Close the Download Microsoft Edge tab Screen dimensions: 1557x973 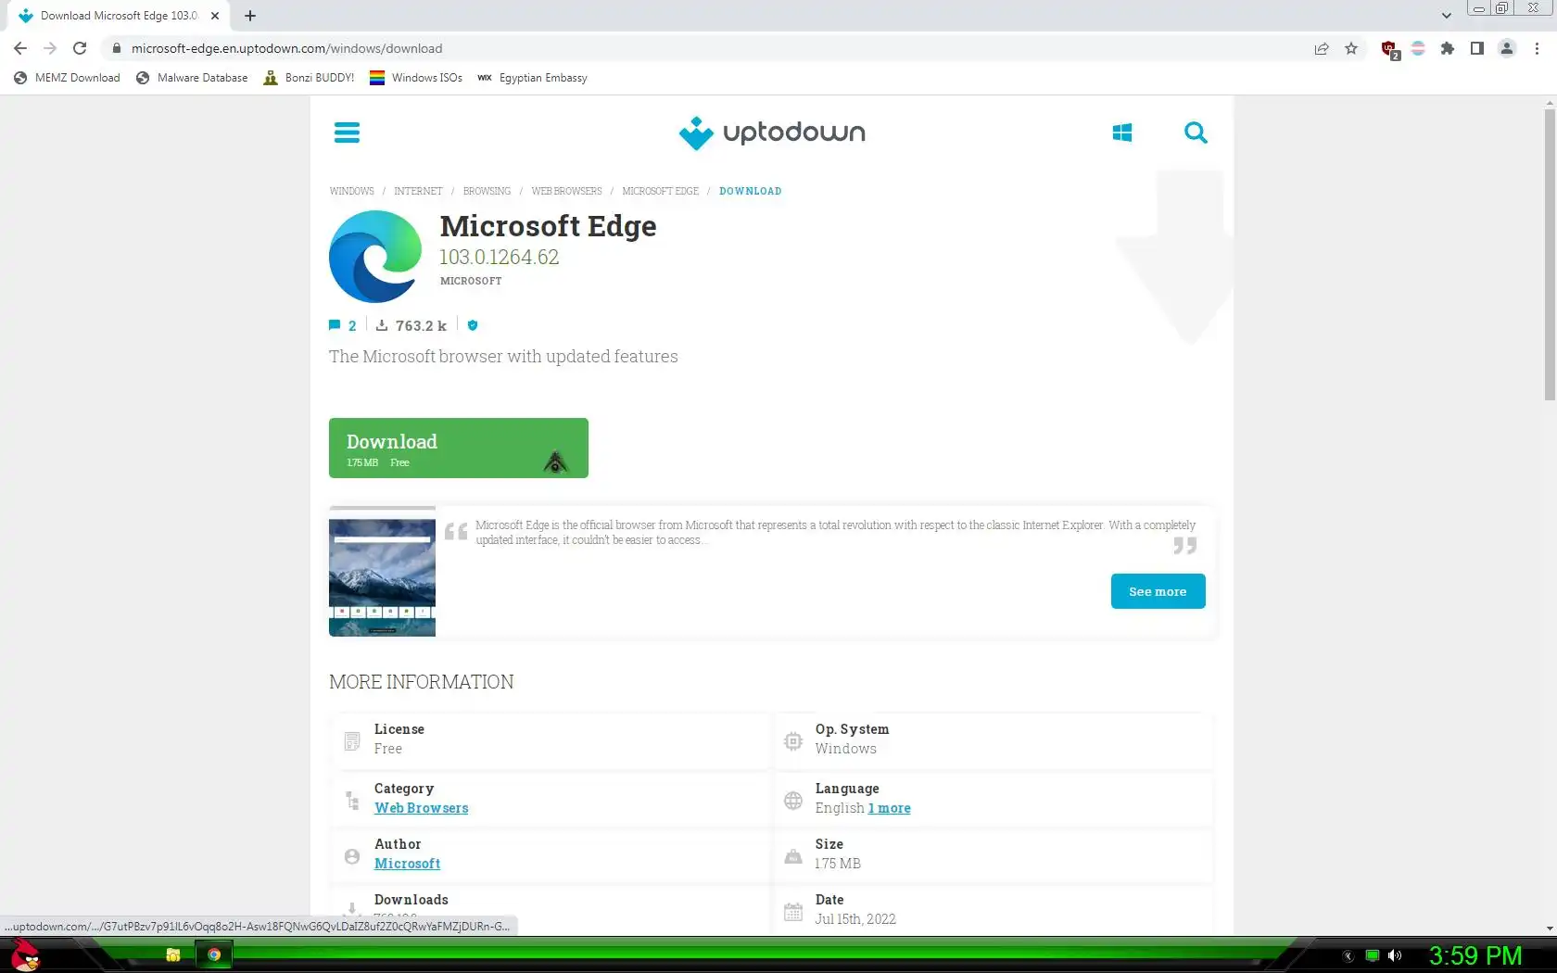[215, 16]
